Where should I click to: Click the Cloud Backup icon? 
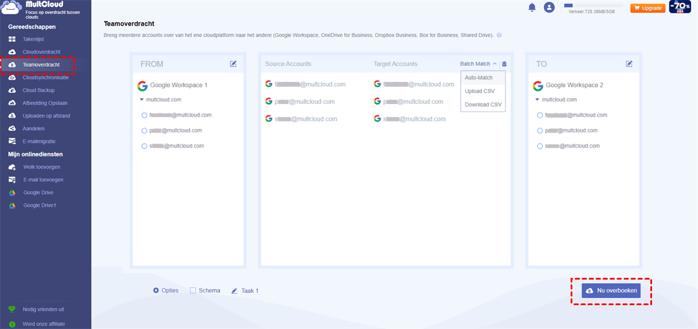12,90
